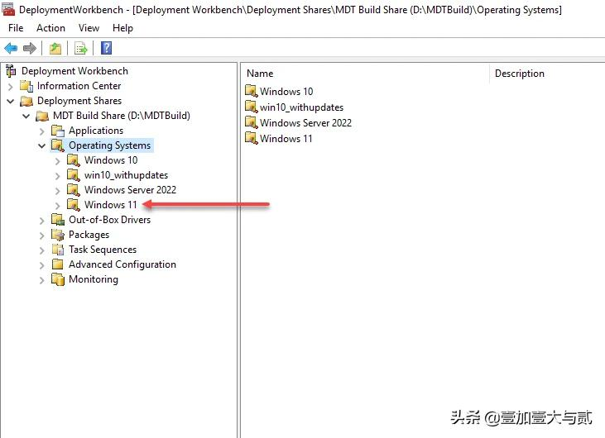Select Windows 10 name in list pane
Viewport: 605px width, 438px height.
286,92
